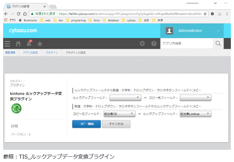Select the プラグインの設定 browser tab

(25, 6)
